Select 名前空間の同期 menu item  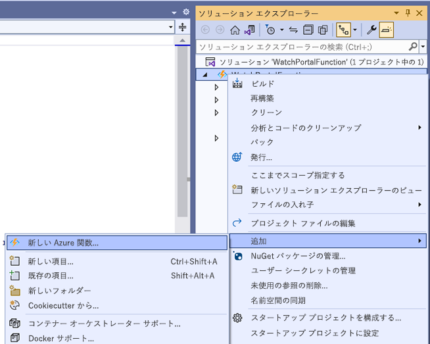pyautogui.click(x=278, y=301)
